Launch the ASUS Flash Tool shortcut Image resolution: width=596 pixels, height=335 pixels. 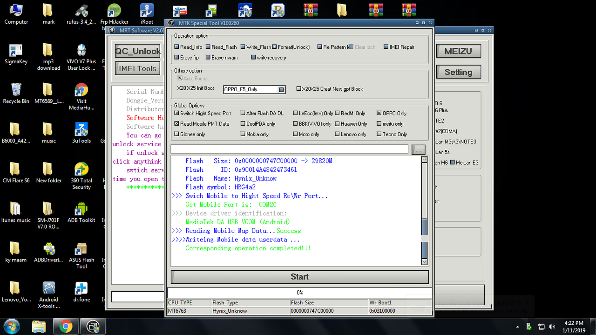[81, 255]
